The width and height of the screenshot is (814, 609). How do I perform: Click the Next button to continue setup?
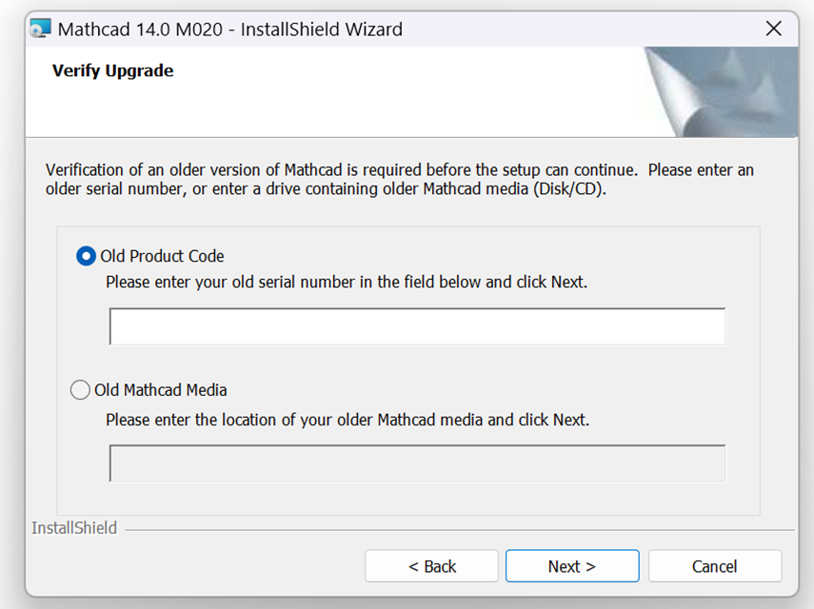pyautogui.click(x=571, y=565)
